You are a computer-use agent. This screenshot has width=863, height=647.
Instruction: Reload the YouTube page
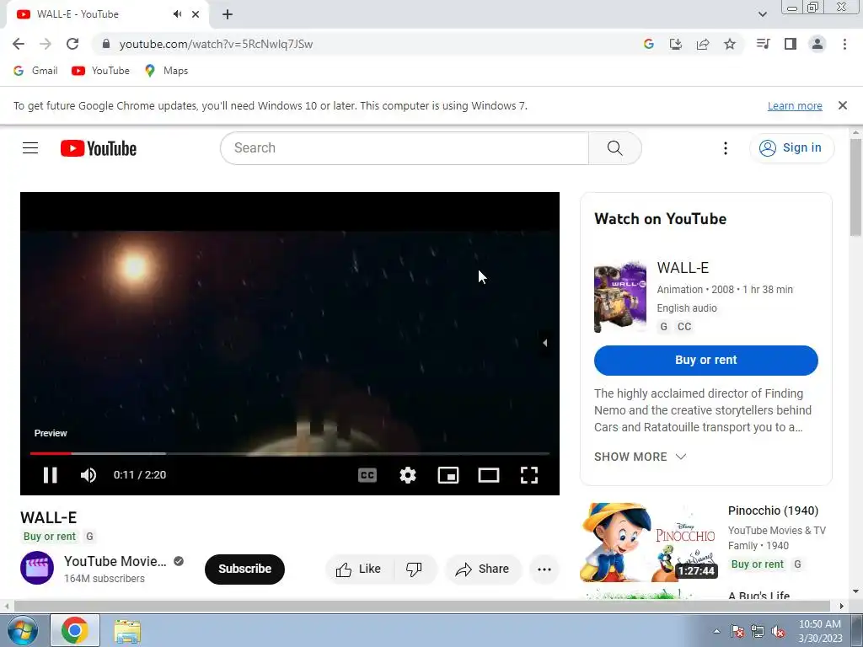point(72,44)
